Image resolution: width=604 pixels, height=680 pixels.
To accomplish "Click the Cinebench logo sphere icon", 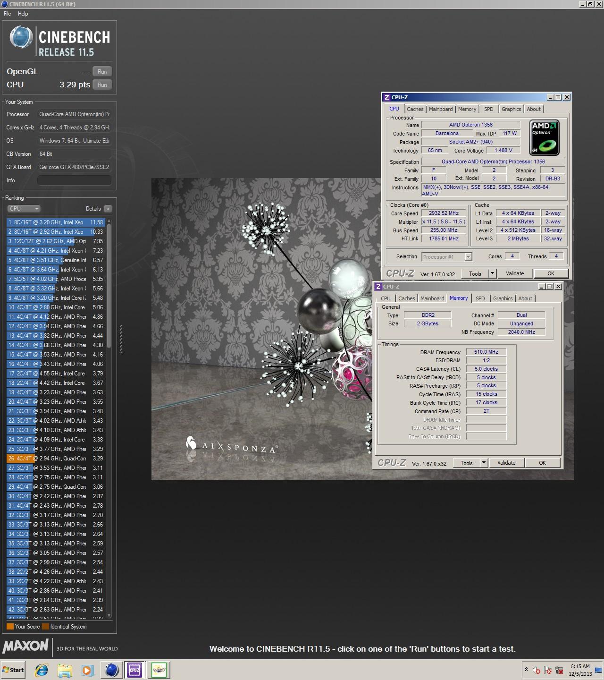I will tap(21, 37).
